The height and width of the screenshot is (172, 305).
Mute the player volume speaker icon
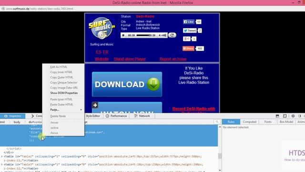(x=160, y=35)
